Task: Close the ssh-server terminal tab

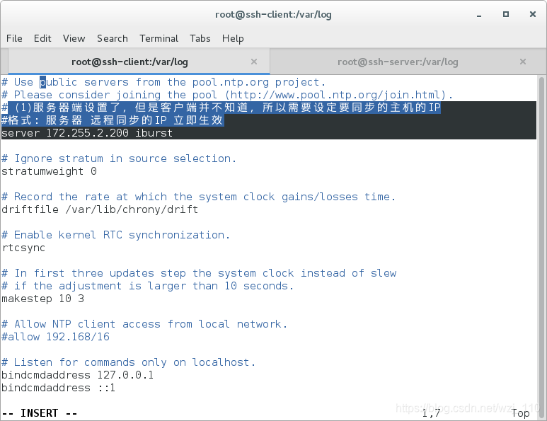Action: [523, 62]
